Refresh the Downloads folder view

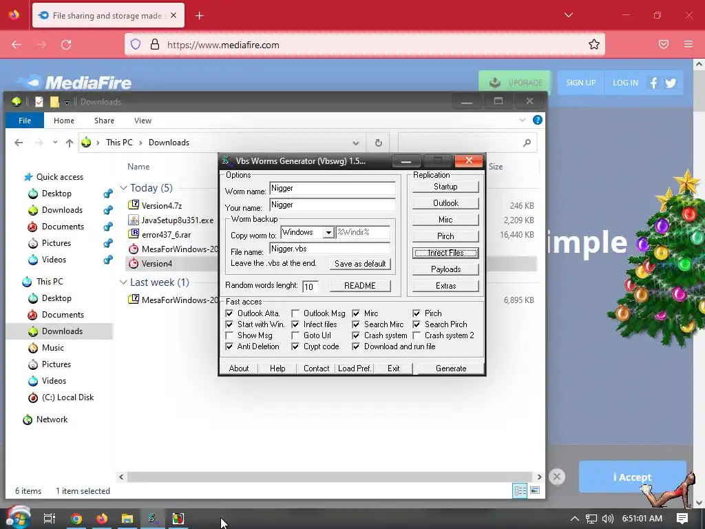[x=379, y=143]
